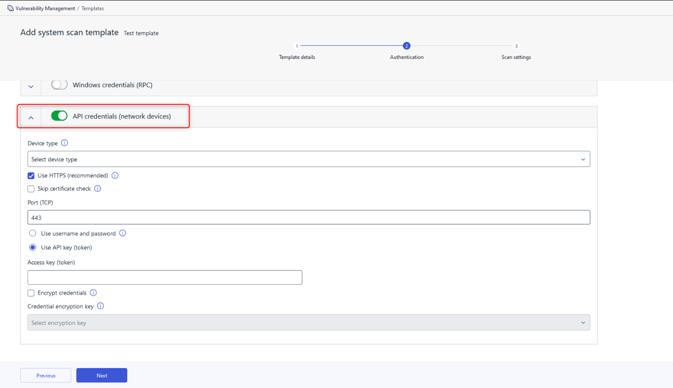Check the Skip certificate check box

click(x=31, y=189)
